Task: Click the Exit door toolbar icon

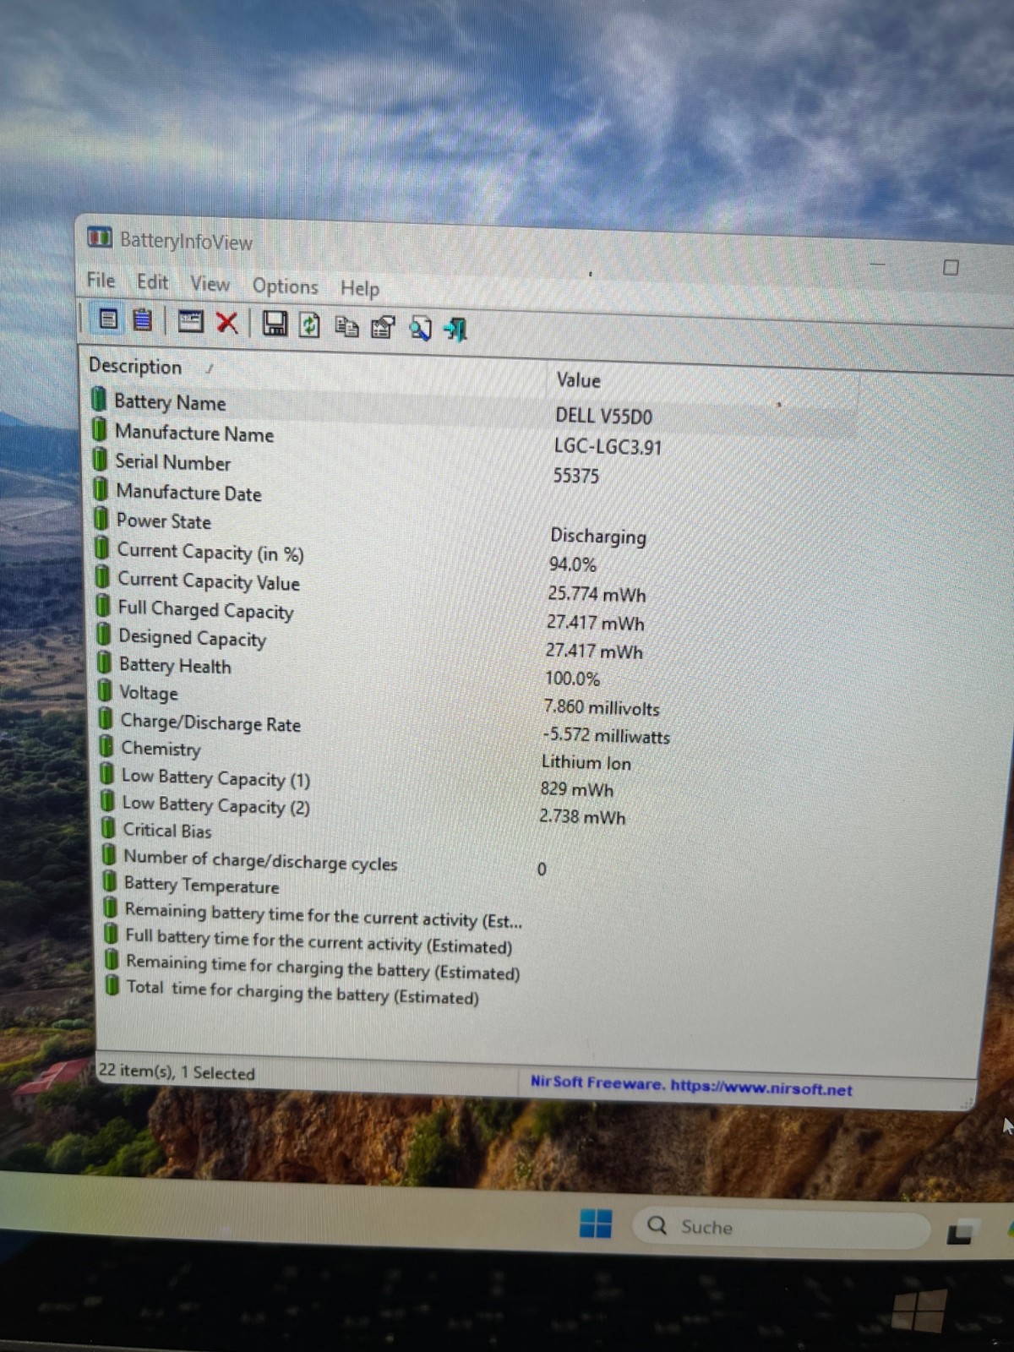Action: pyautogui.click(x=456, y=330)
